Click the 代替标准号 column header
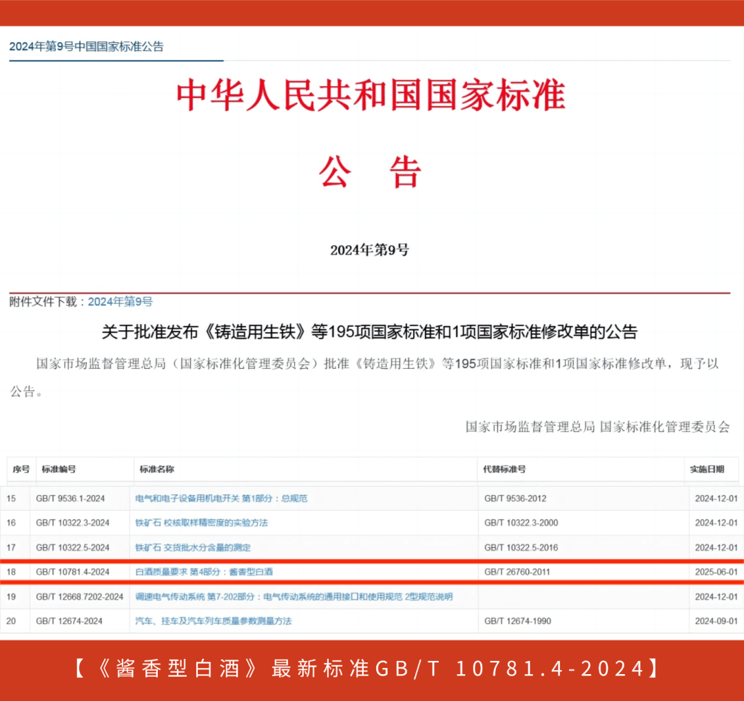Viewport: 744px width, 701px height. [x=504, y=469]
